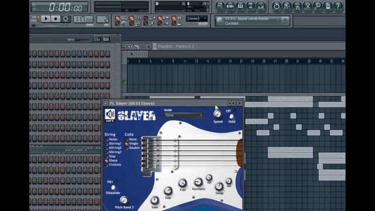Open the Slayer Mode dropdown
The image size is (375, 211).
pos(183,115)
